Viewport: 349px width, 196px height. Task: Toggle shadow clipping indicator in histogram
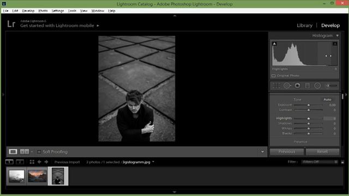coord(274,44)
